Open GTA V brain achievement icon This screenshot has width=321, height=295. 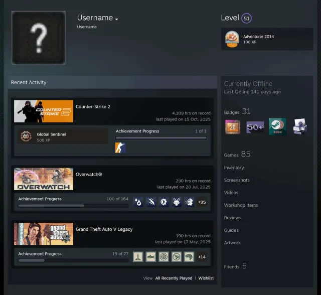coord(189,257)
